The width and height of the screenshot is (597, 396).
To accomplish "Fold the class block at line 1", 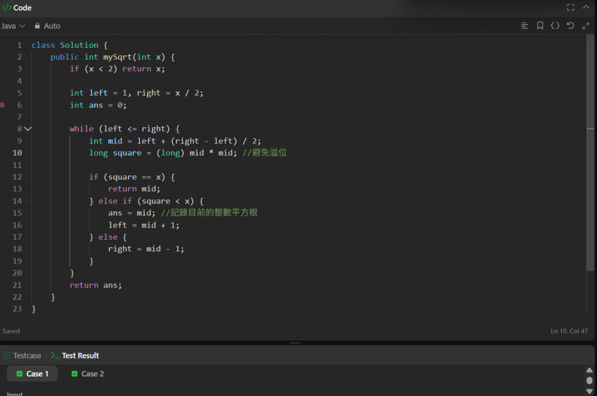I will (28, 45).
